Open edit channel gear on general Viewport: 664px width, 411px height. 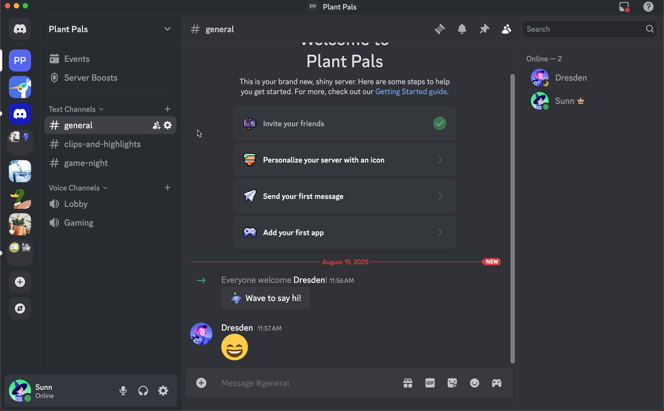point(168,125)
